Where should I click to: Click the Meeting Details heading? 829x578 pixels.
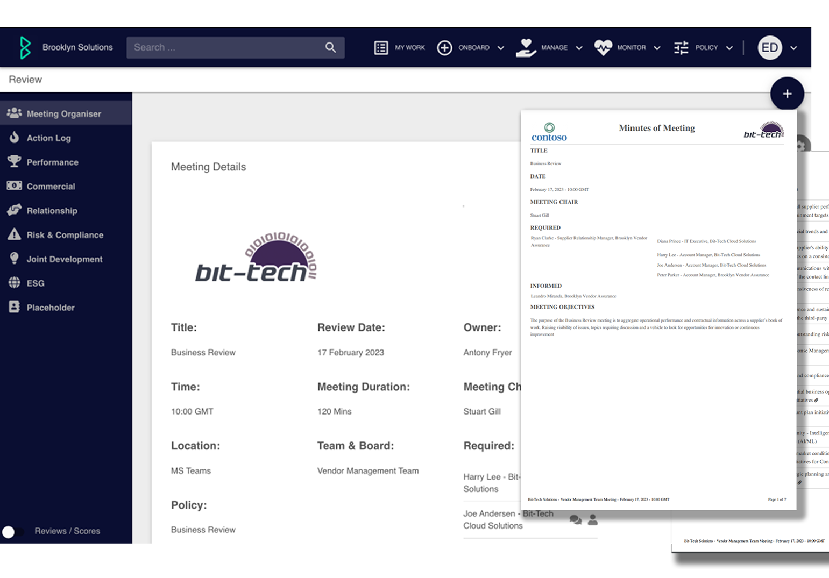coord(208,167)
